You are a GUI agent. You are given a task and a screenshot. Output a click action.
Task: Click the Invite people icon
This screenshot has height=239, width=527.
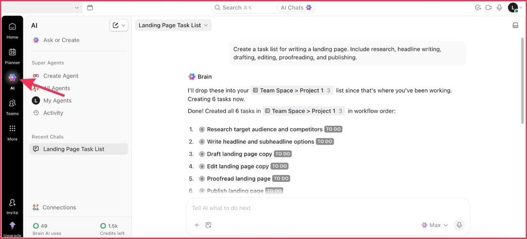pyautogui.click(x=12, y=203)
